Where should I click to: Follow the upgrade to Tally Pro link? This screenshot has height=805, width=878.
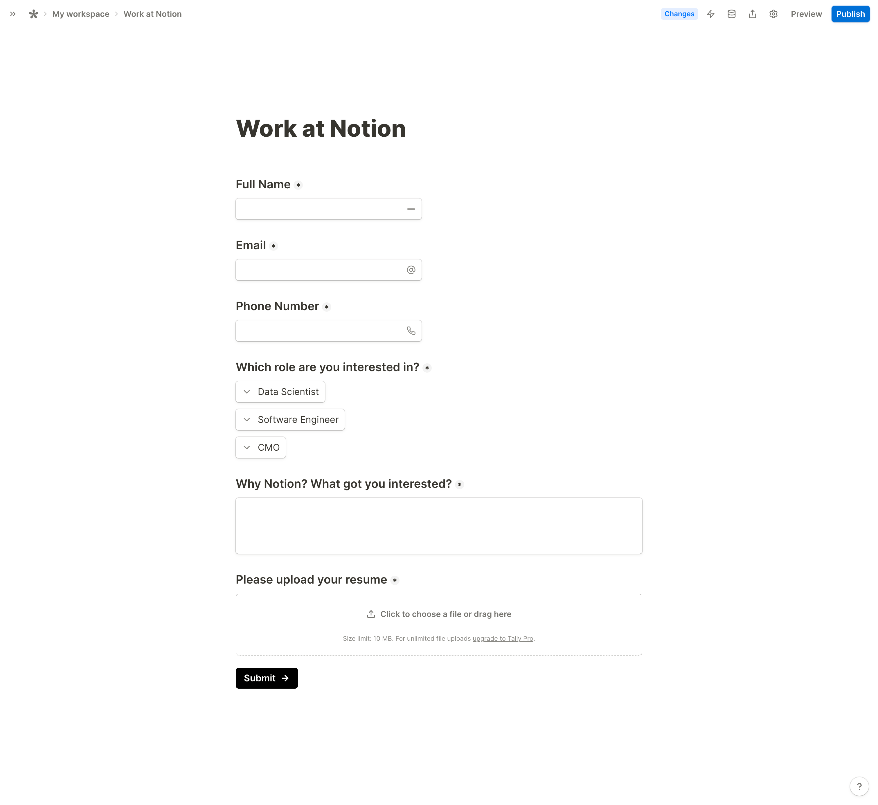[x=503, y=639]
